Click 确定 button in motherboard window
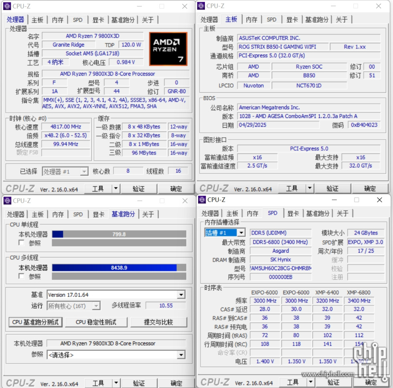 point(370,188)
